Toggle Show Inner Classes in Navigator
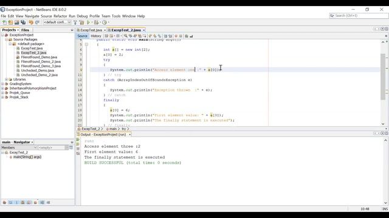Screen dimensions: 389x218 click(29, 202)
